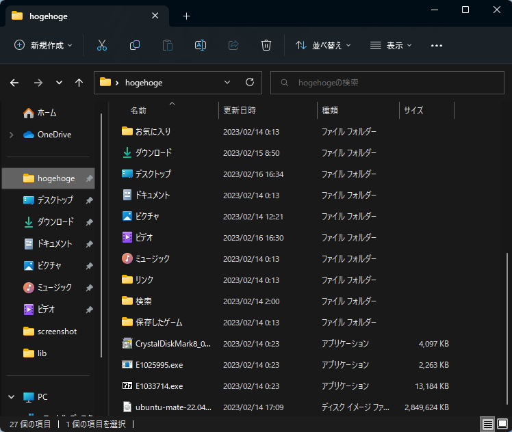Viewport: 512px width, 432px height.
Task: Sort by 更新日時 column header
Action: tap(240, 110)
